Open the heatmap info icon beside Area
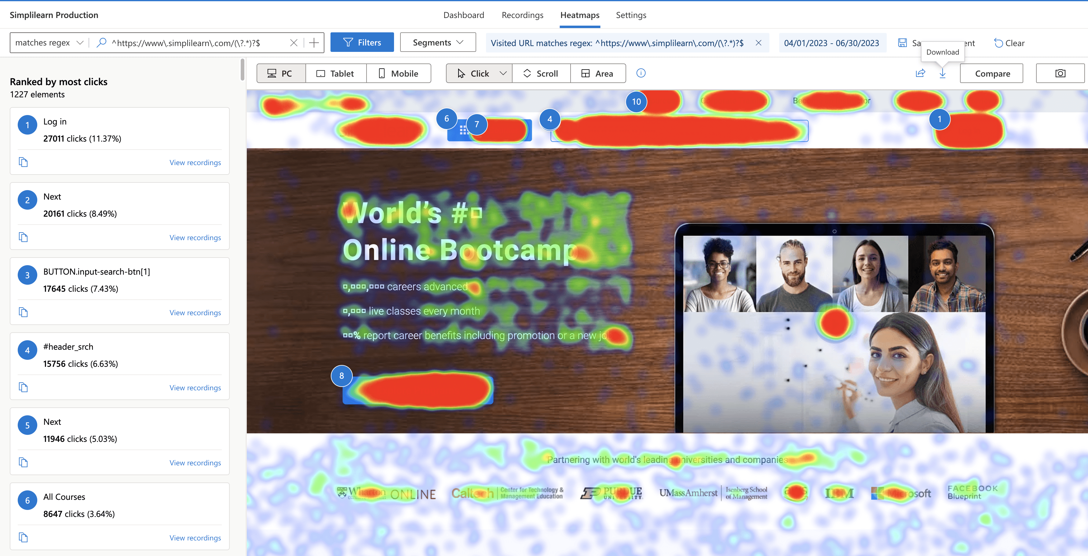 tap(641, 73)
